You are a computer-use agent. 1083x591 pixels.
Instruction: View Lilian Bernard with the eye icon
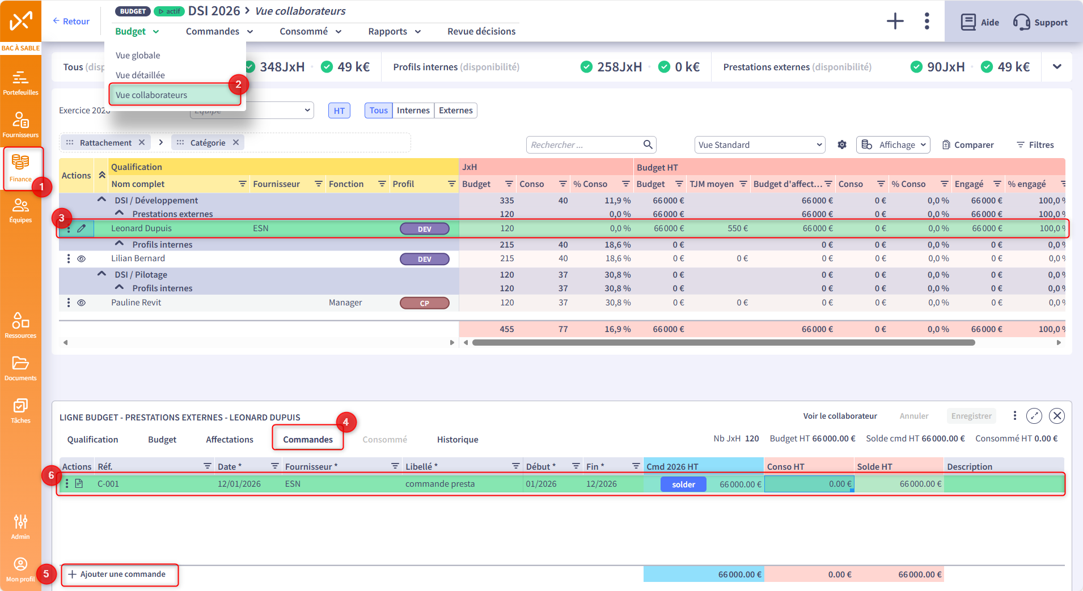click(x=82, y=259)
